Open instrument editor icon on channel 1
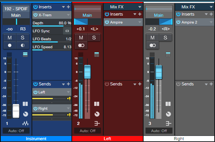The image size is (215, 142). (x=25, y=124)
